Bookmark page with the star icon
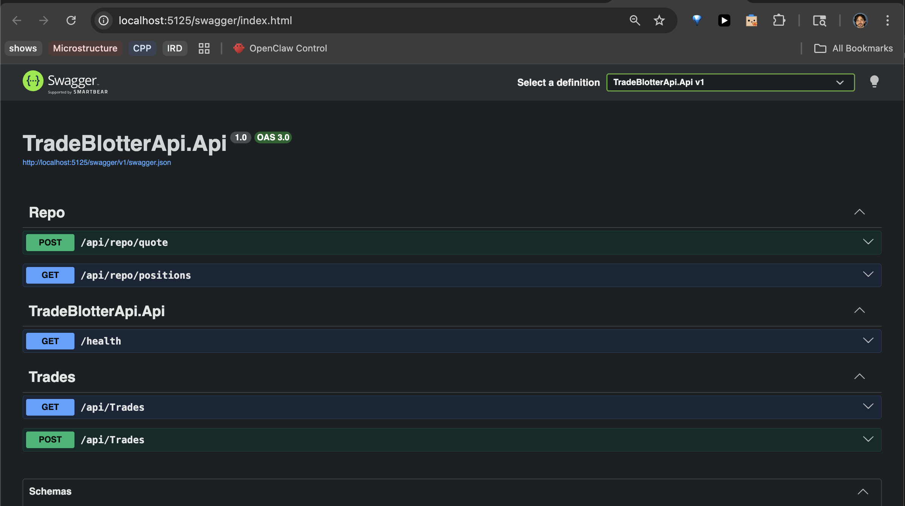This screenshot has height=506, width=905. point(659,20)
